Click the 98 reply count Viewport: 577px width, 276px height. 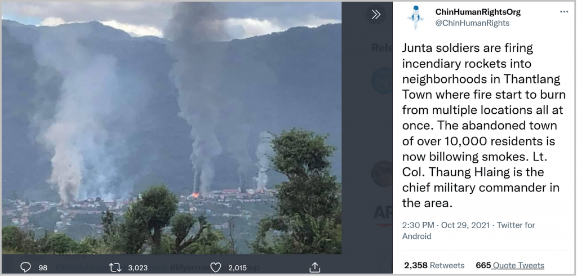[x=43, y=268]
